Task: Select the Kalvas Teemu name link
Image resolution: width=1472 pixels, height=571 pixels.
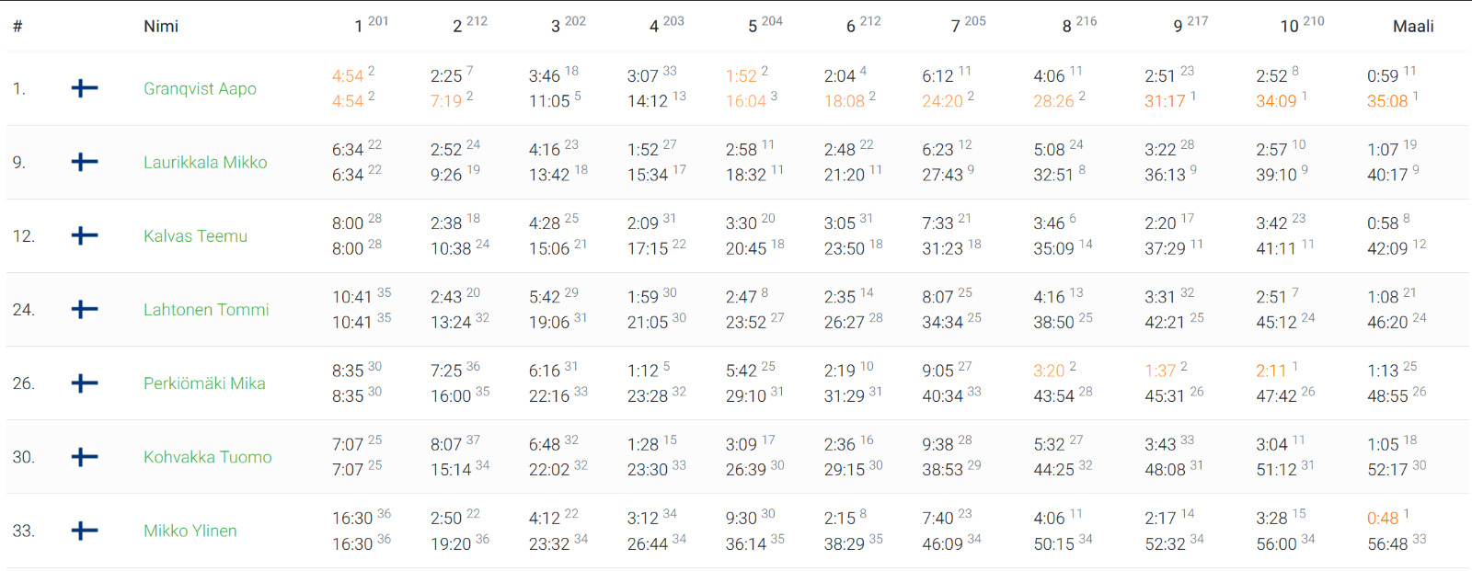Action: point(195,236)
